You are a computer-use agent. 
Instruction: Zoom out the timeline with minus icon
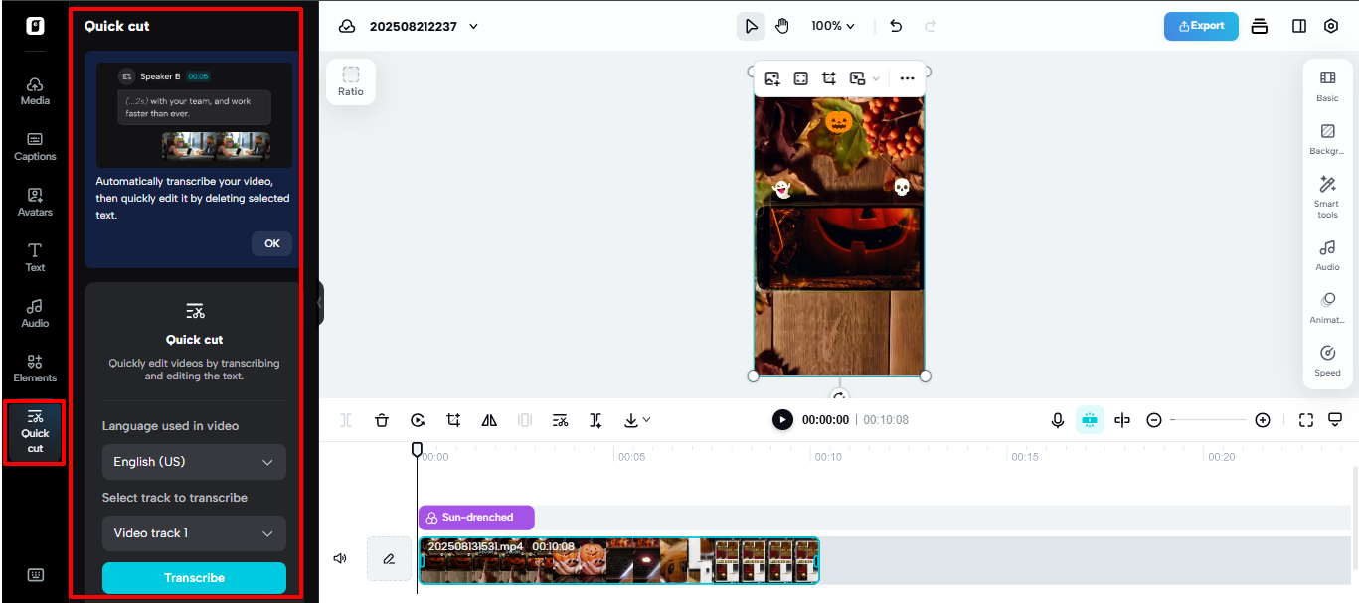[1154, 420]
